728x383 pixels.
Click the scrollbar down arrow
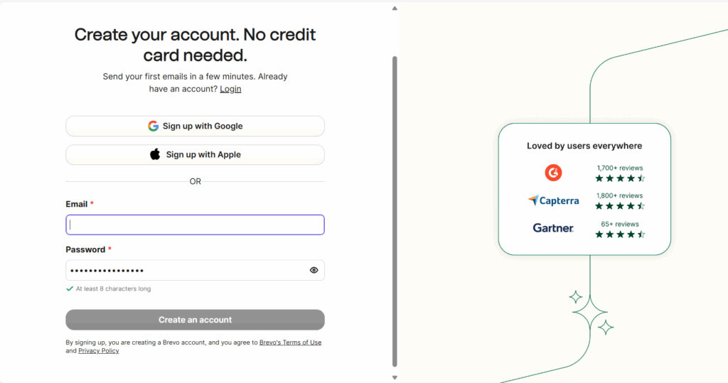(395, 378)
